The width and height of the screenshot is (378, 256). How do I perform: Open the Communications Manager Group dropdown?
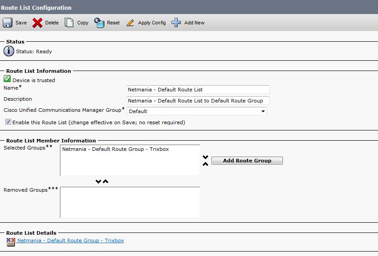coord(196,111)
